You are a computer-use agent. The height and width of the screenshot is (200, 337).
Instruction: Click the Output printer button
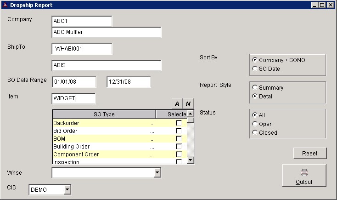[304, 176]
